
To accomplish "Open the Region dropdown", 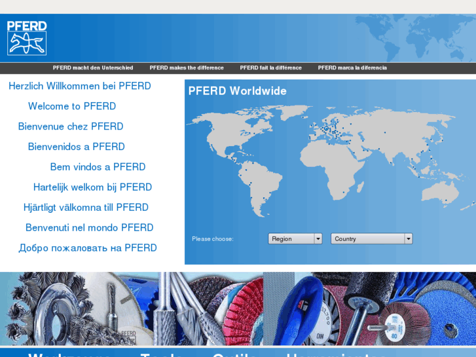I will (x=295, y=239).
